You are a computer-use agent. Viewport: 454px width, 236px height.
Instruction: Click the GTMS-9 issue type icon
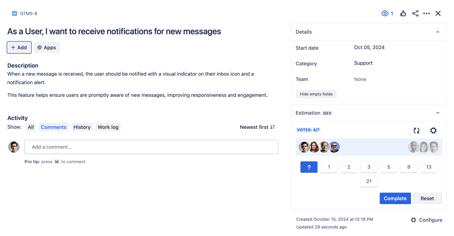[x=14, y=13]
